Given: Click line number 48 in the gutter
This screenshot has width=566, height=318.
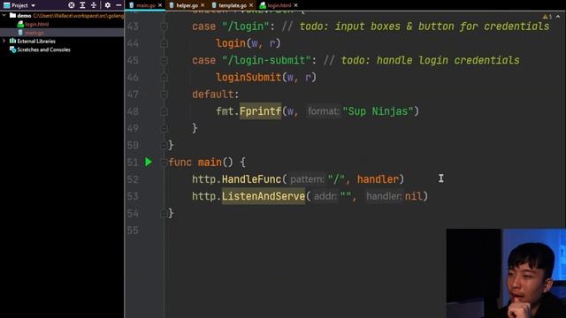Looking at the screenshot, I should (x=133, y=111).
